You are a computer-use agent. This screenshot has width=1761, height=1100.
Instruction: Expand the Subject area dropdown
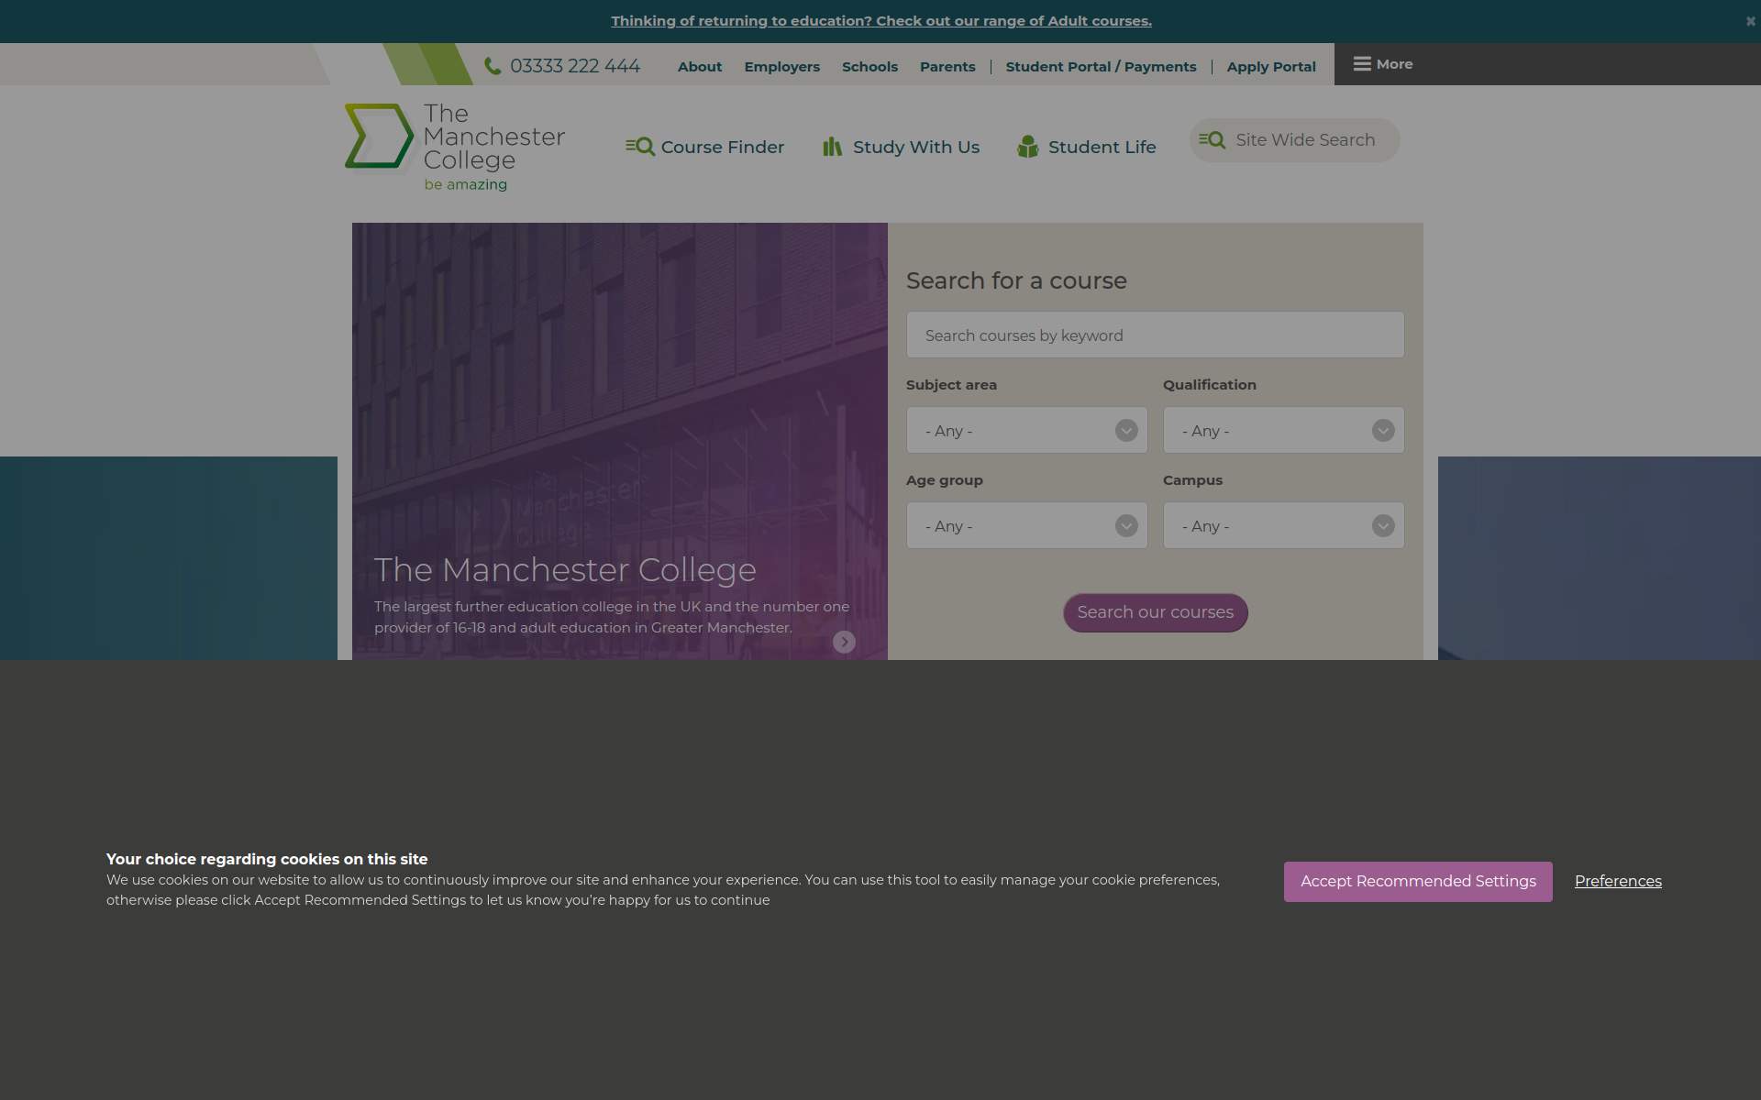[x=1027, y=430]
